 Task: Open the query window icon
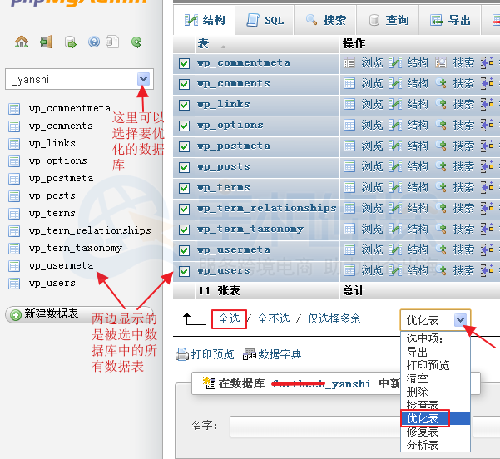[71, 42]
